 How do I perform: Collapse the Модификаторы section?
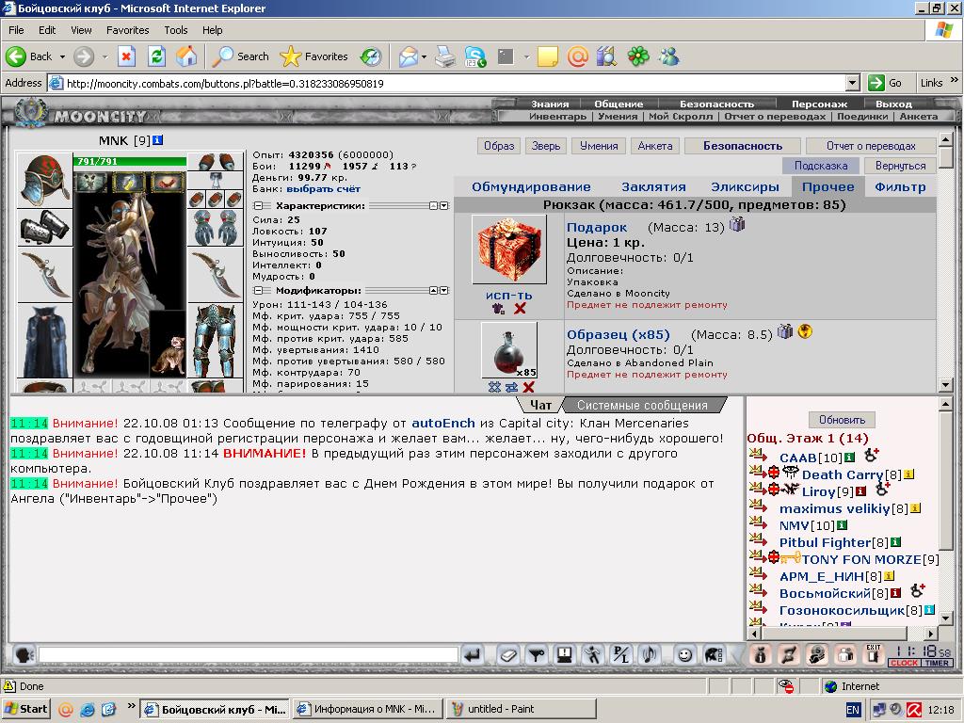coord(258,290)
